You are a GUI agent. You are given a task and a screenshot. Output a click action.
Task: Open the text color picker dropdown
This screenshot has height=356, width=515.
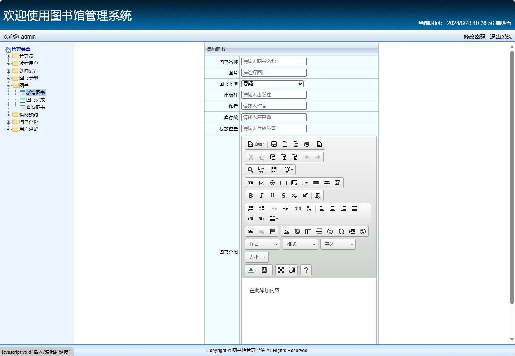[252, 270]
